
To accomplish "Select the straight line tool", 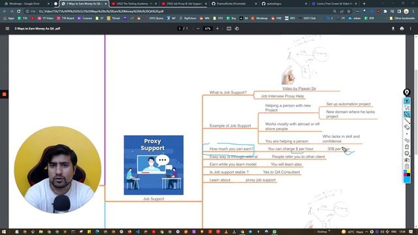I will pos(407,121).
